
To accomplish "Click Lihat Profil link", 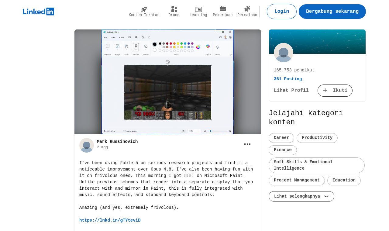I will point(291,91).
